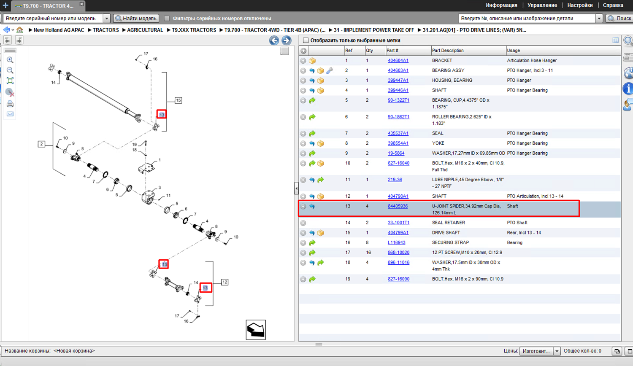The height and width of the screenshot is (366, 633).
Task: Add the DRIVE SHAFT row to the cart
Action: pos(303,233)
